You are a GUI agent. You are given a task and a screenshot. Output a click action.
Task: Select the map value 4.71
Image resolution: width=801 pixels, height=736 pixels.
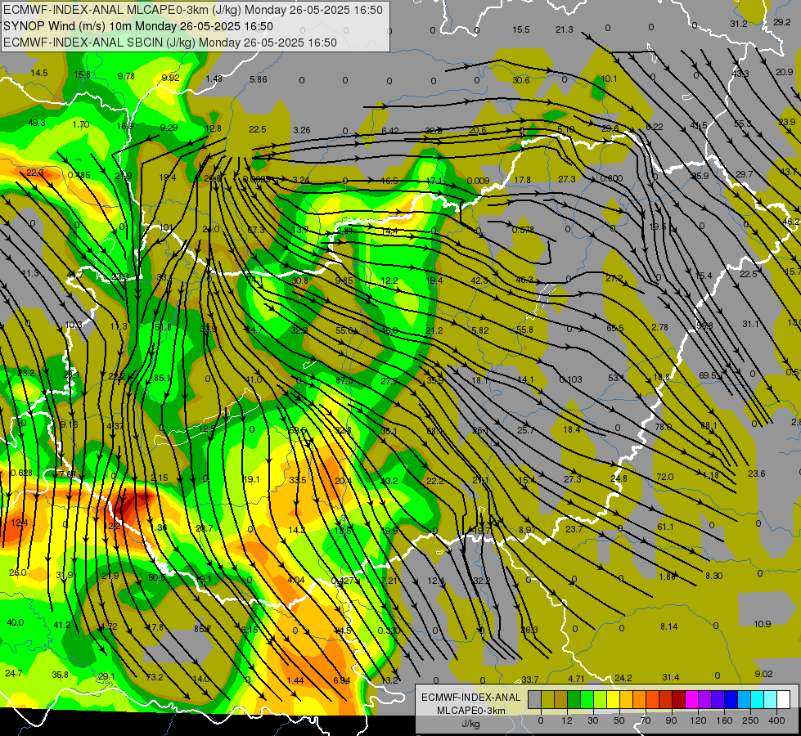point(576,678)
